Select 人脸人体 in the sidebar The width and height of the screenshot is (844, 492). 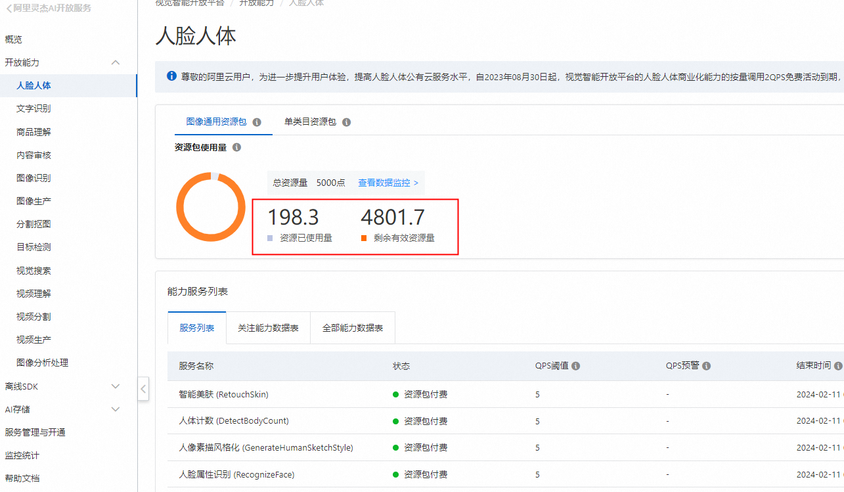(x=33, y=85)
